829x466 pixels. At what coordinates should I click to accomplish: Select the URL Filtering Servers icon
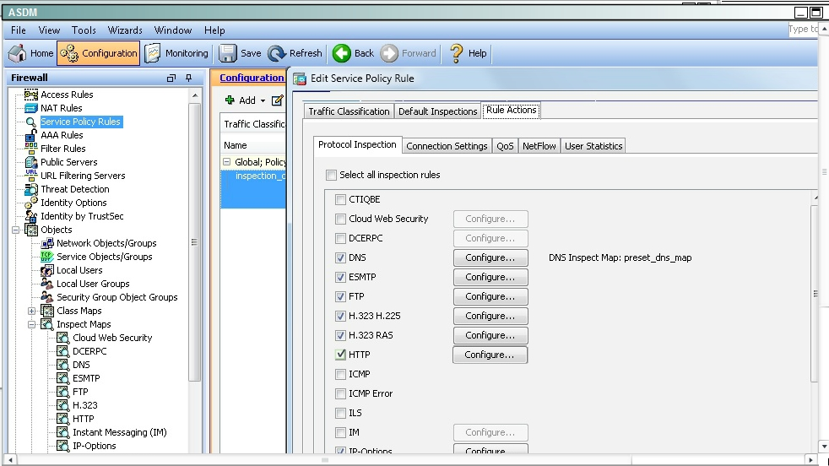tap(31, 176)
